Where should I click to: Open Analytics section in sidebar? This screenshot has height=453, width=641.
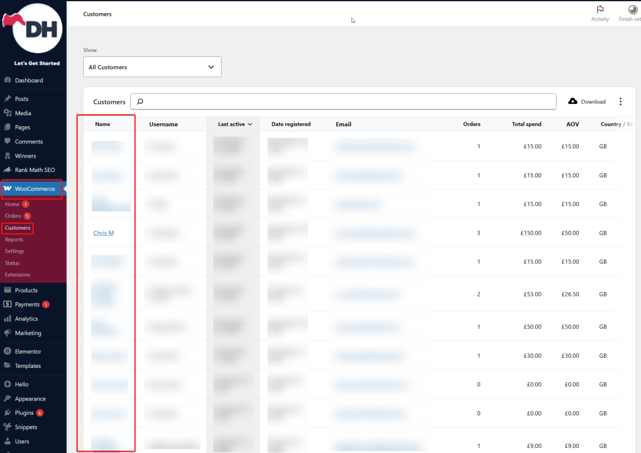tap(26, 319)
